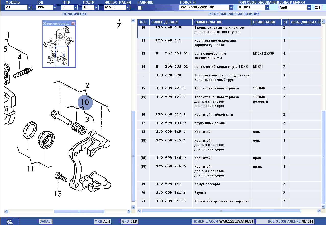Viewport: 326px width, 225px height.
Task: Select part 1J0 609 746 F
Action: click(x=171, y=158)
